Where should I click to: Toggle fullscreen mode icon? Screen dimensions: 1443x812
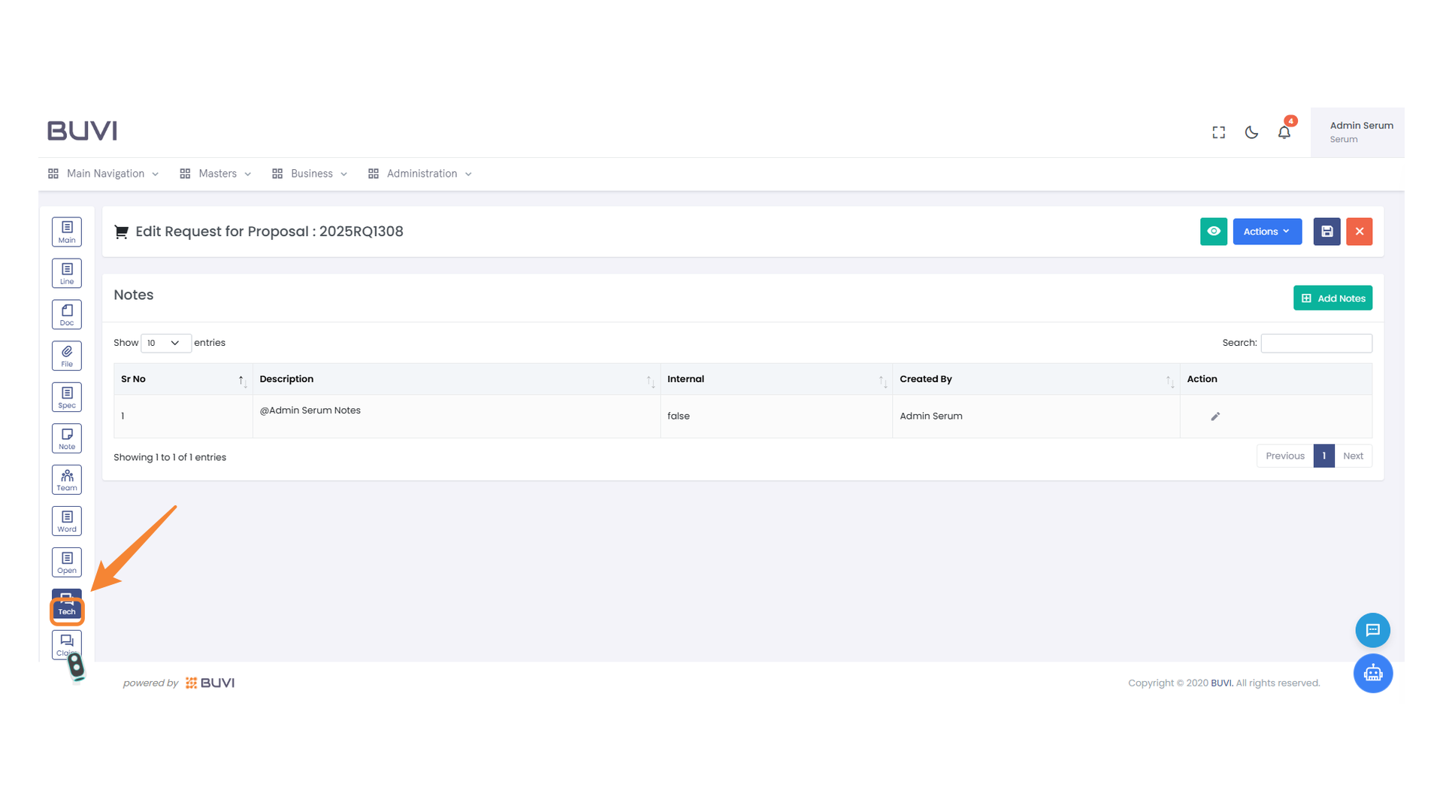[1218, 132]
